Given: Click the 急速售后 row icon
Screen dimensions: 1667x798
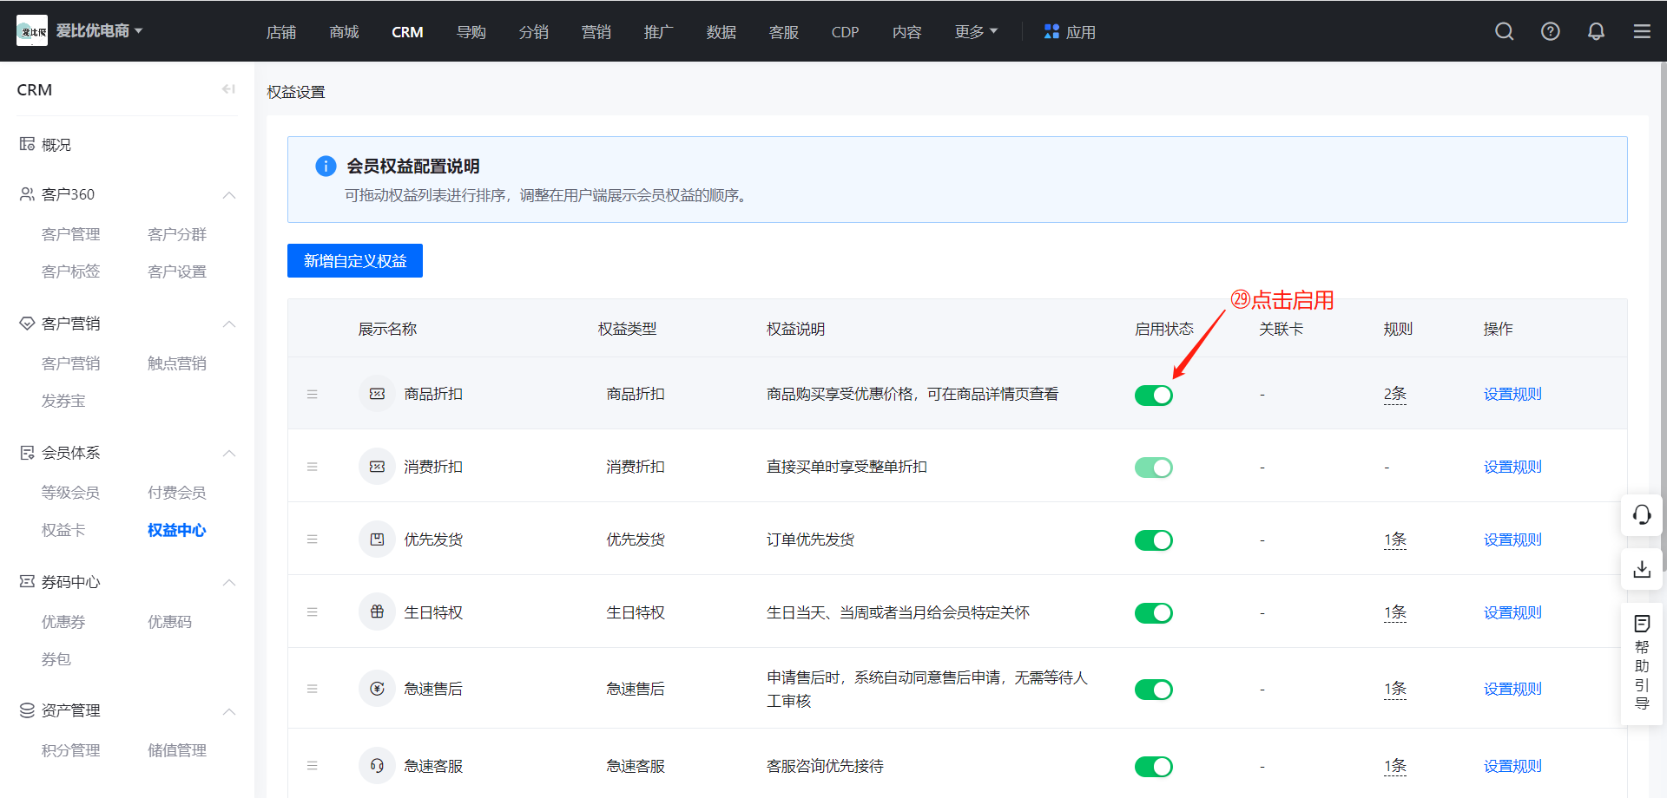Looking at the screenshot, I should [377, 689].
